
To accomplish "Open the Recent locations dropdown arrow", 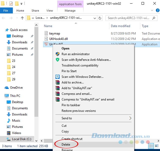I will coord(17,18).
